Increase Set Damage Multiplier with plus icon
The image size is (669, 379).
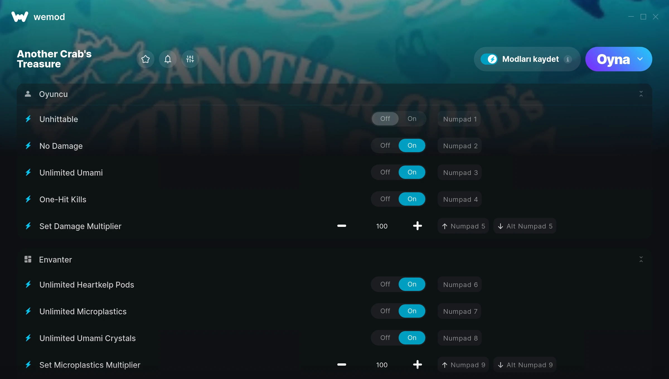click(x=418, y=226)
